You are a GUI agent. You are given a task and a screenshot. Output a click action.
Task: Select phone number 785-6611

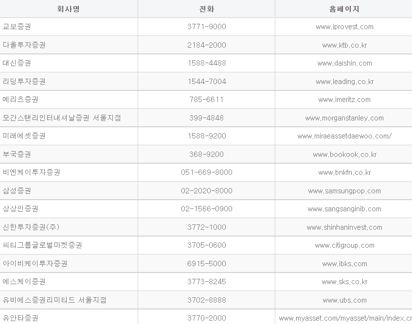click(207, 100)
